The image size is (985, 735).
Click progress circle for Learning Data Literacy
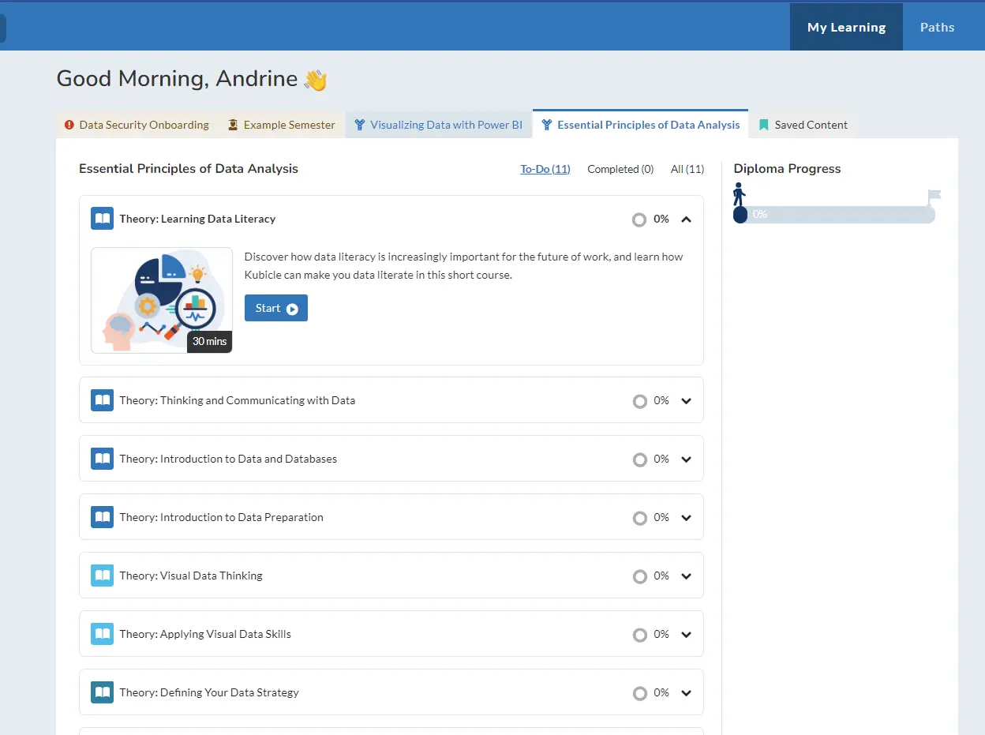click(x=639, y=219)
